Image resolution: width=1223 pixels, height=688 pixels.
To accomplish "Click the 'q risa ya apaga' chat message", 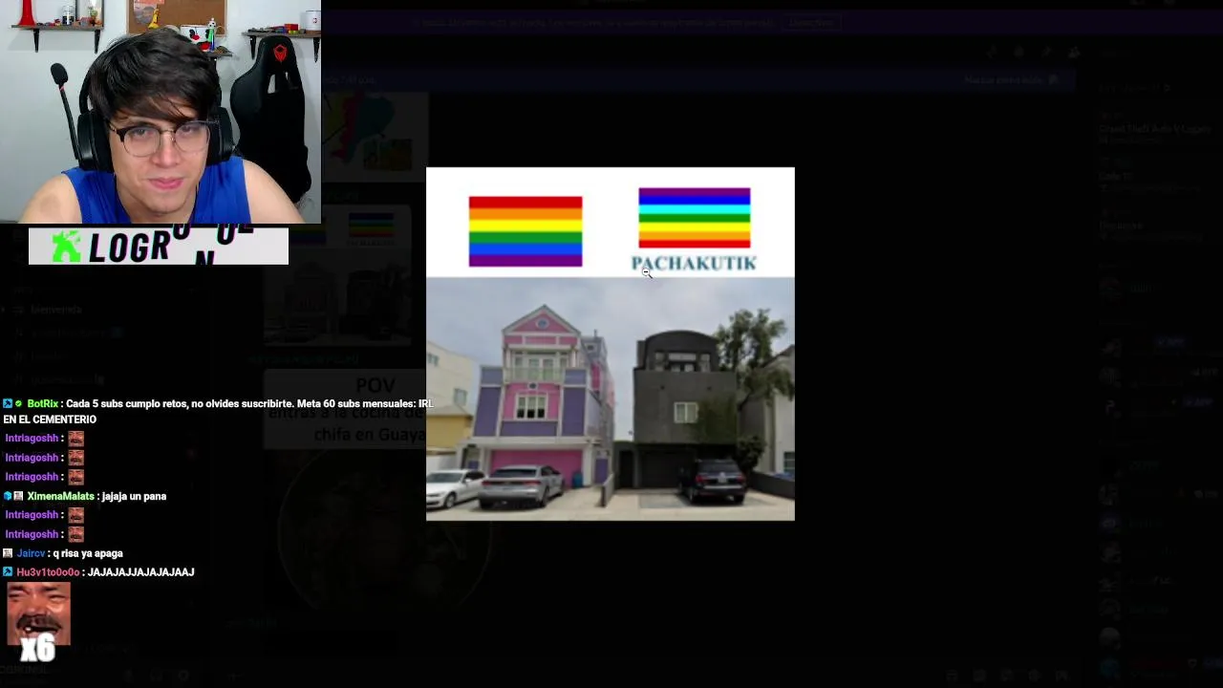I will 88,553.
